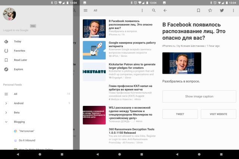Click the TWEET button
239x159 pixels.
coord(180,114)
